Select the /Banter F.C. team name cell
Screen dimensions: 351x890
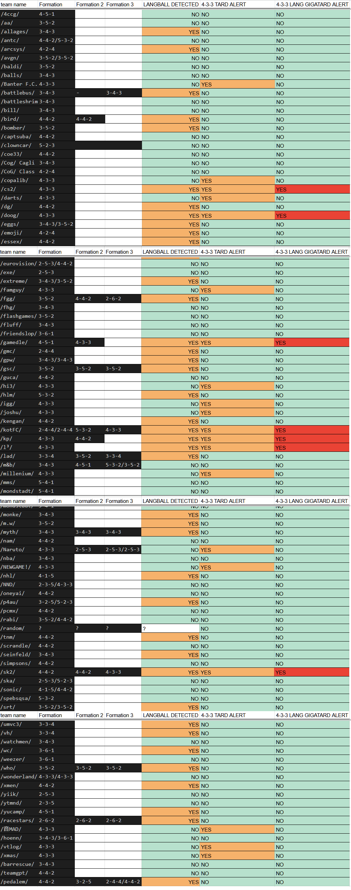19,84
